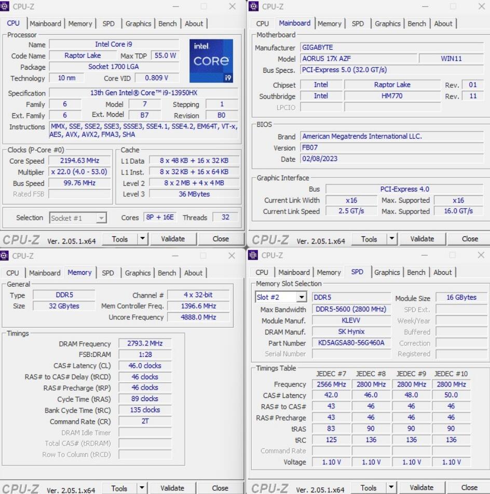The width and height of the screenshot is (490, 494).
Task: Minimize the SPD CPU-Z window
Action: tap(425, 255)
